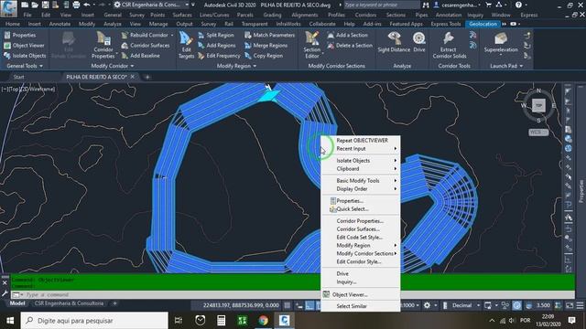The height and width of the screenshot is (329, 586).
Task: Select Corridor Properties... in context menu
Action: pos(361,221)
